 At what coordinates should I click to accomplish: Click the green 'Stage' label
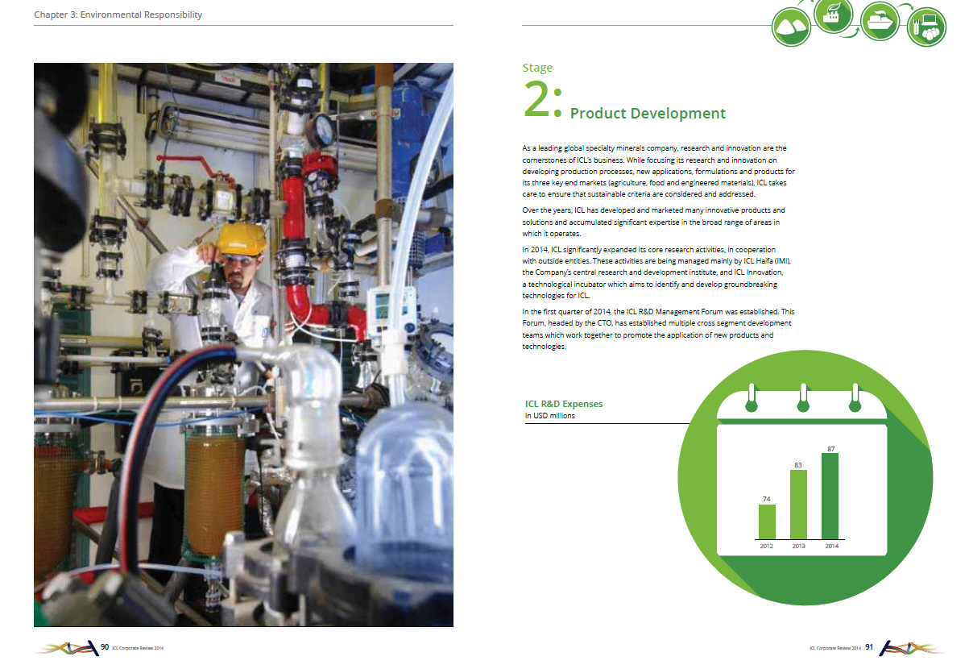[x=538, y=69]
